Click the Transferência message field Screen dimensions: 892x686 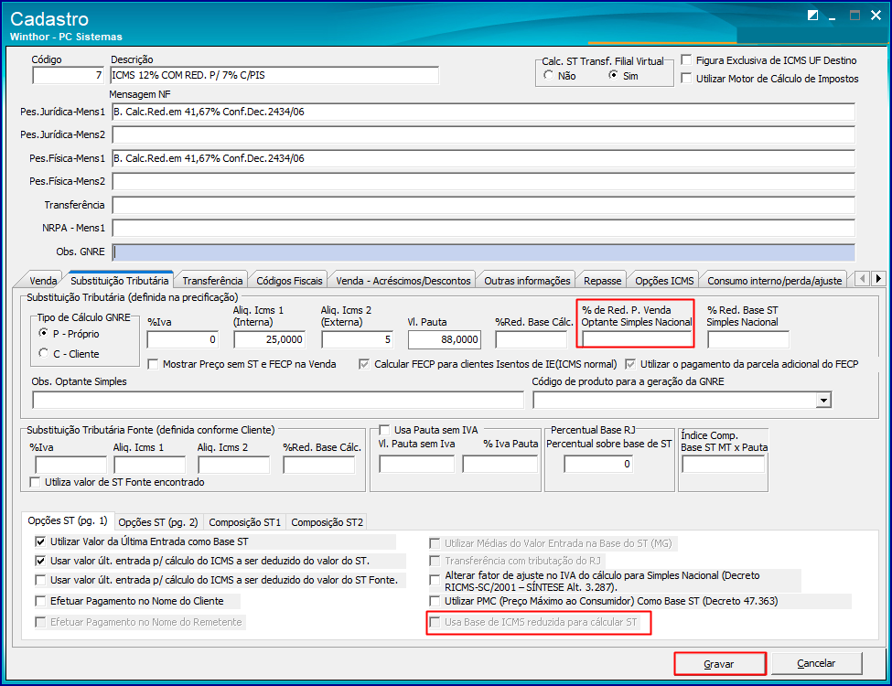[484, 205]
